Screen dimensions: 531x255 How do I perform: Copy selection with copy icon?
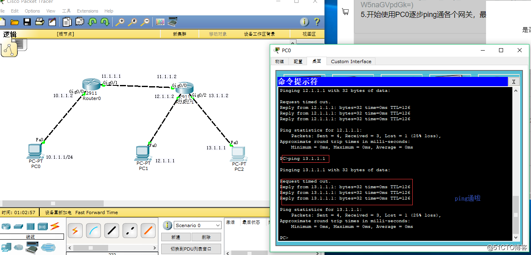tap(67, 22)
